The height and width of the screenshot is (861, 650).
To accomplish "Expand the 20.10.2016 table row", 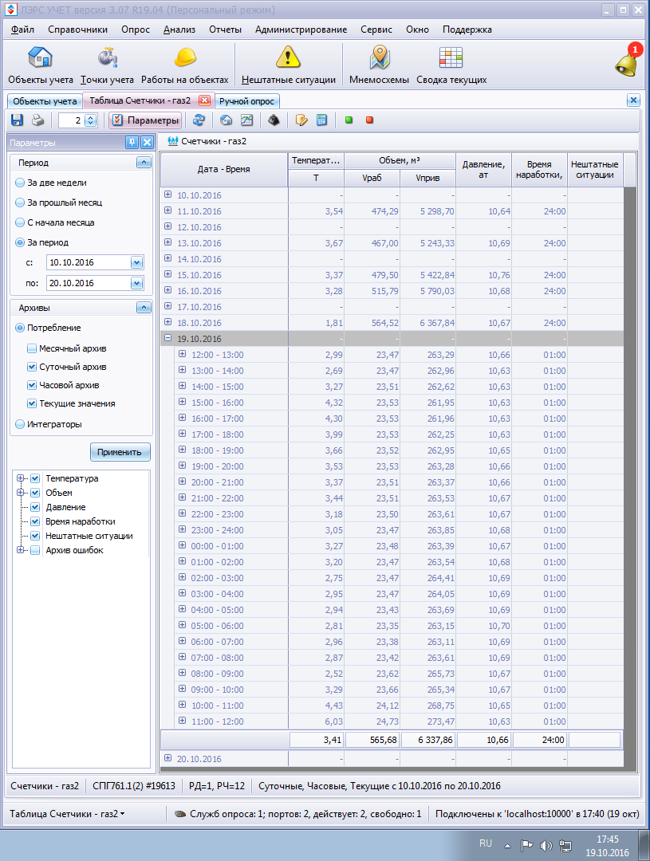I will pos(168,758).
